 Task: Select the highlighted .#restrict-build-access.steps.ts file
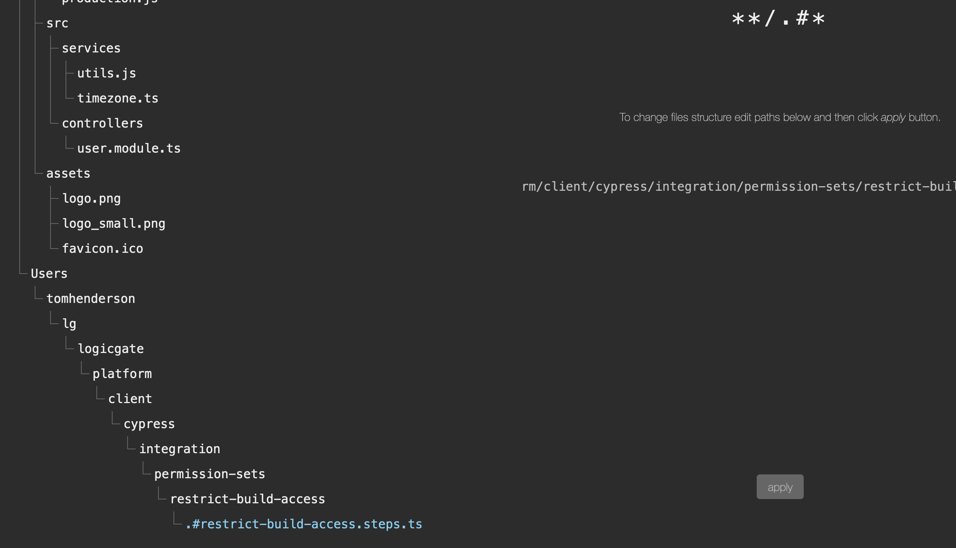point(304,523)
